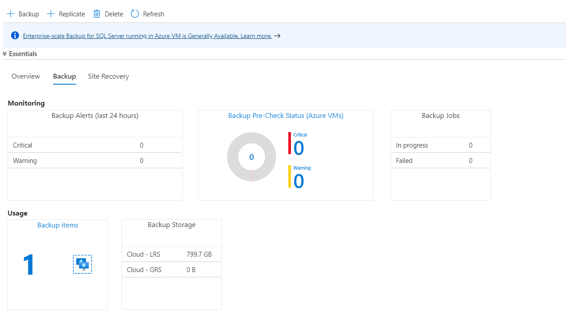This screenshot has width=566, height=318.
Task: Click the virtual machine backup item icon
Action: 82,264
